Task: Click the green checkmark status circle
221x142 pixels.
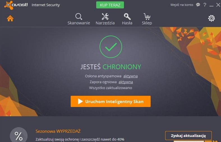Action: click(x=111, y=47)
